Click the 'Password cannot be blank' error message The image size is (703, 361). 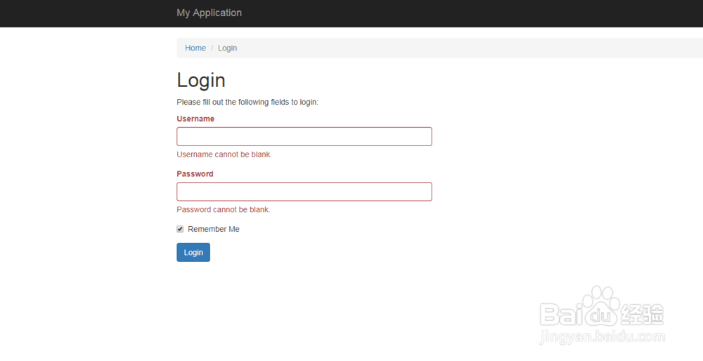pos(224,209)
